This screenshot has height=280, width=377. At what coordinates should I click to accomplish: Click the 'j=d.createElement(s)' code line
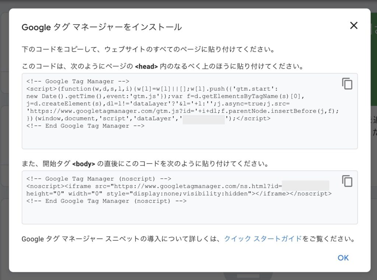coord(158,104)
